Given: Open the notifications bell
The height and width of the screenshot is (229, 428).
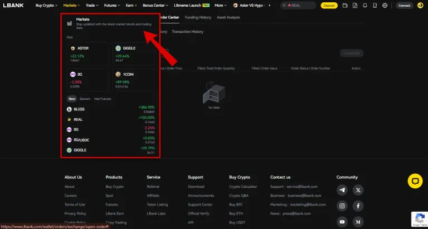Looking at the screenshot, I should [x=365, y=6].
